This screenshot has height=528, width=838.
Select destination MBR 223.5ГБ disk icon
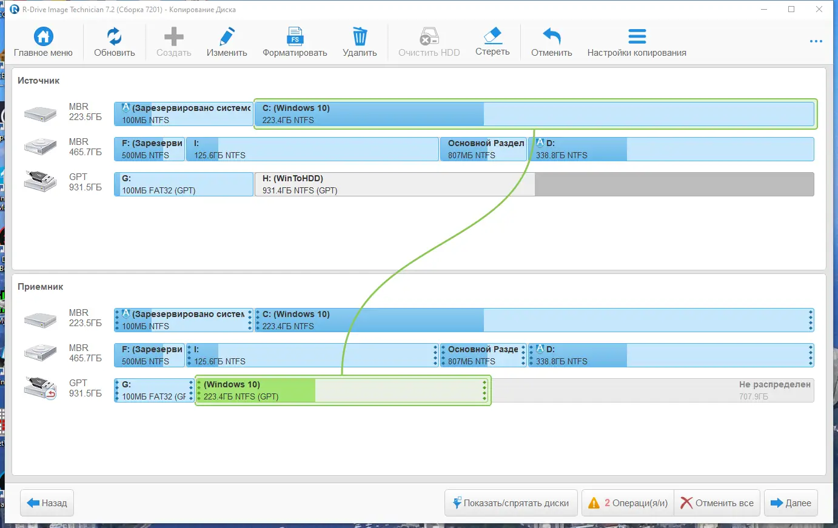click(x=40, y=319)
